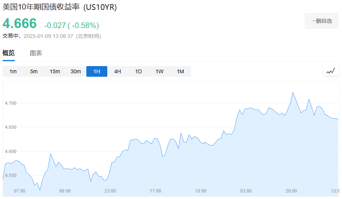The image size is (342, 199).
Task: Open the line chart type icon
Action: [x=331, y=71]
